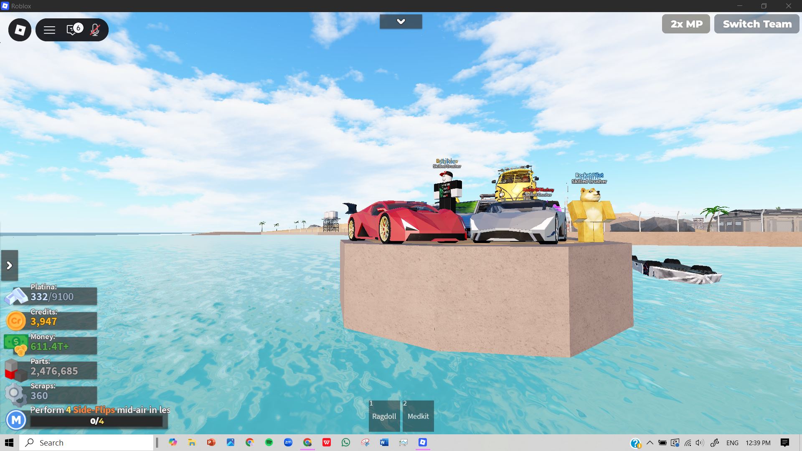Click the 2x MP button

click(x=686, y=24)
